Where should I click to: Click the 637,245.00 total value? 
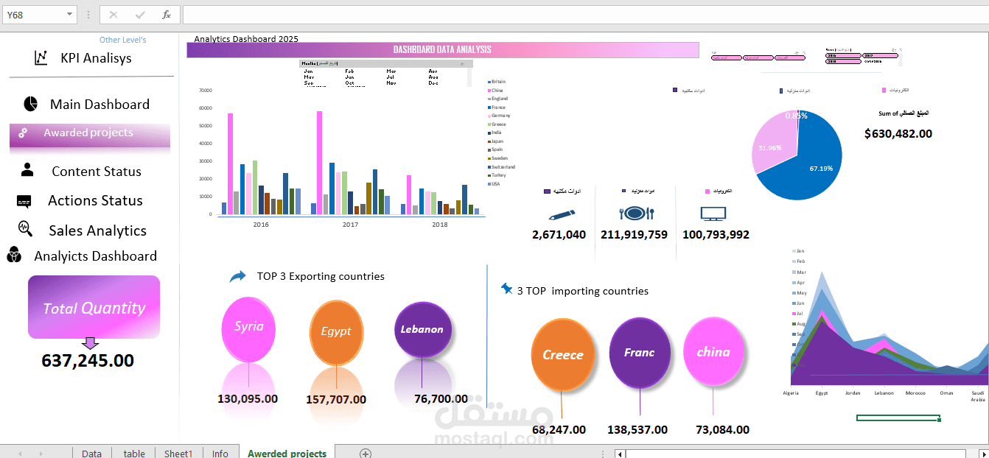(x=88, y=360)
